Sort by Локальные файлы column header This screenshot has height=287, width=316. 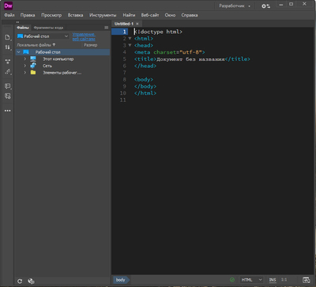pos(36,45)
